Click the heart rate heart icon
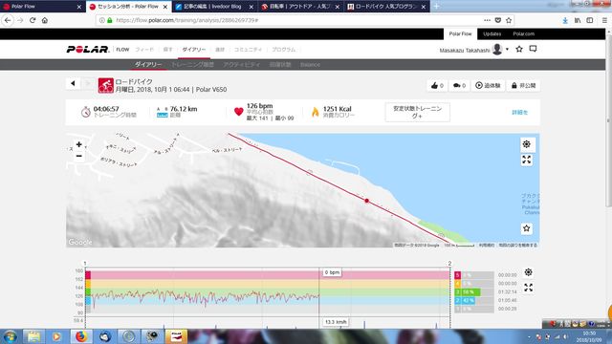Viewport: 612px width, 344px height. (x=239, y=112)
